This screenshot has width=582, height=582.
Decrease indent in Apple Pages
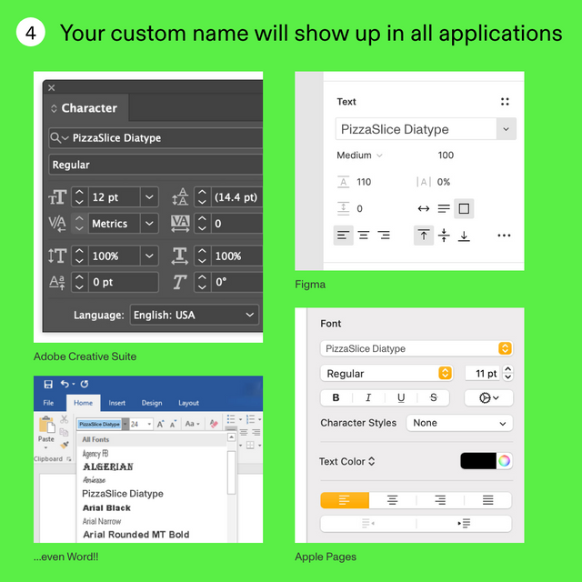(367, 524)
